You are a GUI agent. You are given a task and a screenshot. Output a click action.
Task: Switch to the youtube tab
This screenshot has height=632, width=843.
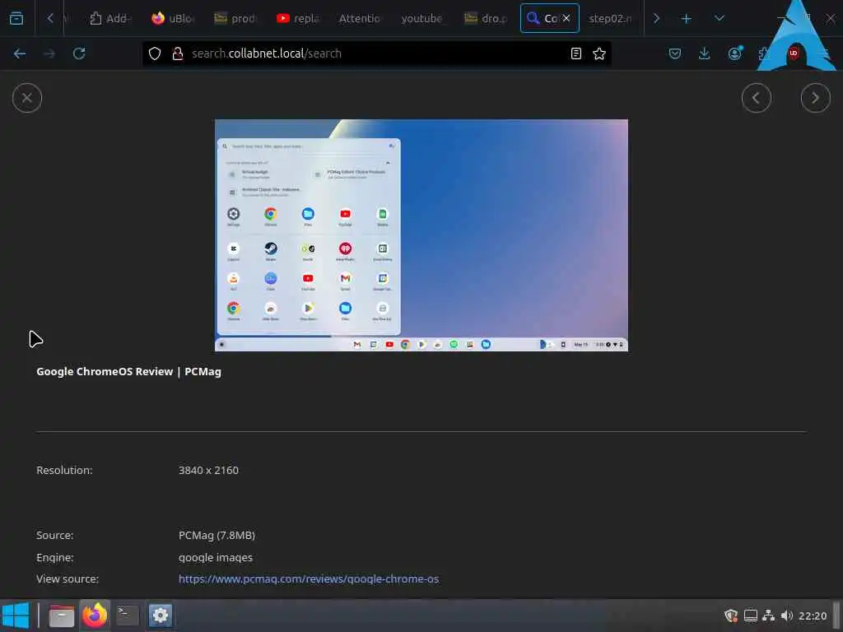coord(422,18)
